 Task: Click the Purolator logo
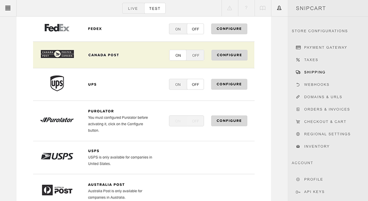pyautogui.click(x=57, y=120)
